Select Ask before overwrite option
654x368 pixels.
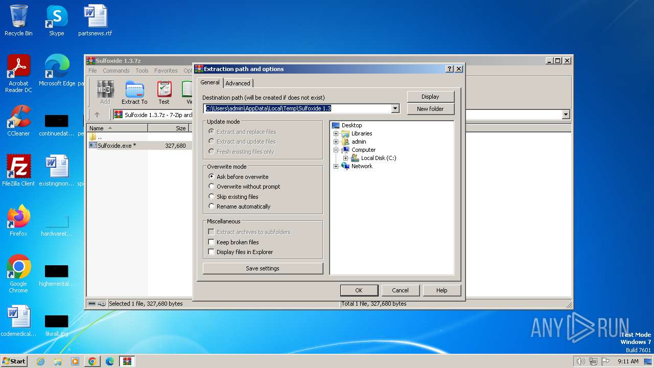point(239,177)
